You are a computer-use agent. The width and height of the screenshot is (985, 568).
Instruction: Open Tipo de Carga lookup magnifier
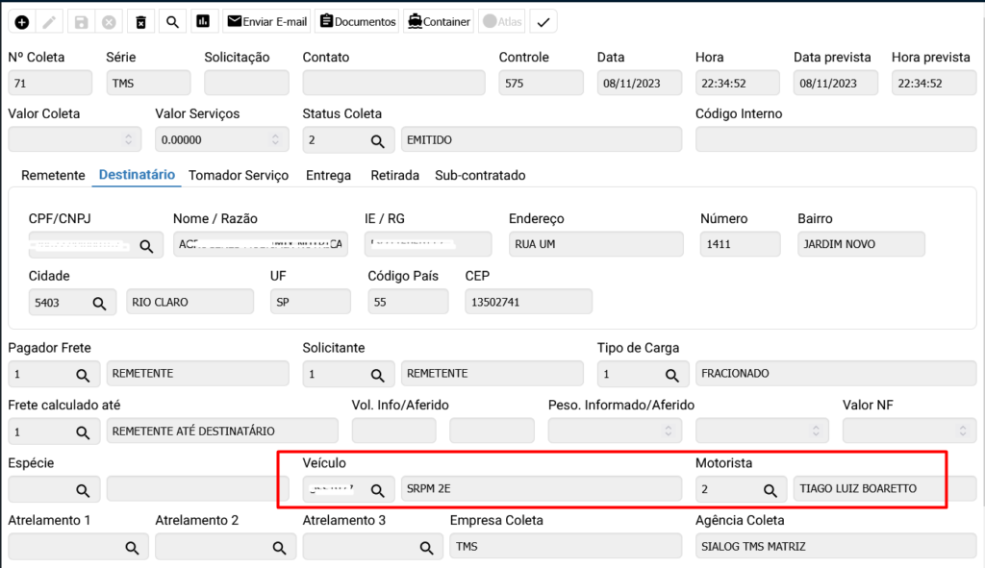coord(672,374)
